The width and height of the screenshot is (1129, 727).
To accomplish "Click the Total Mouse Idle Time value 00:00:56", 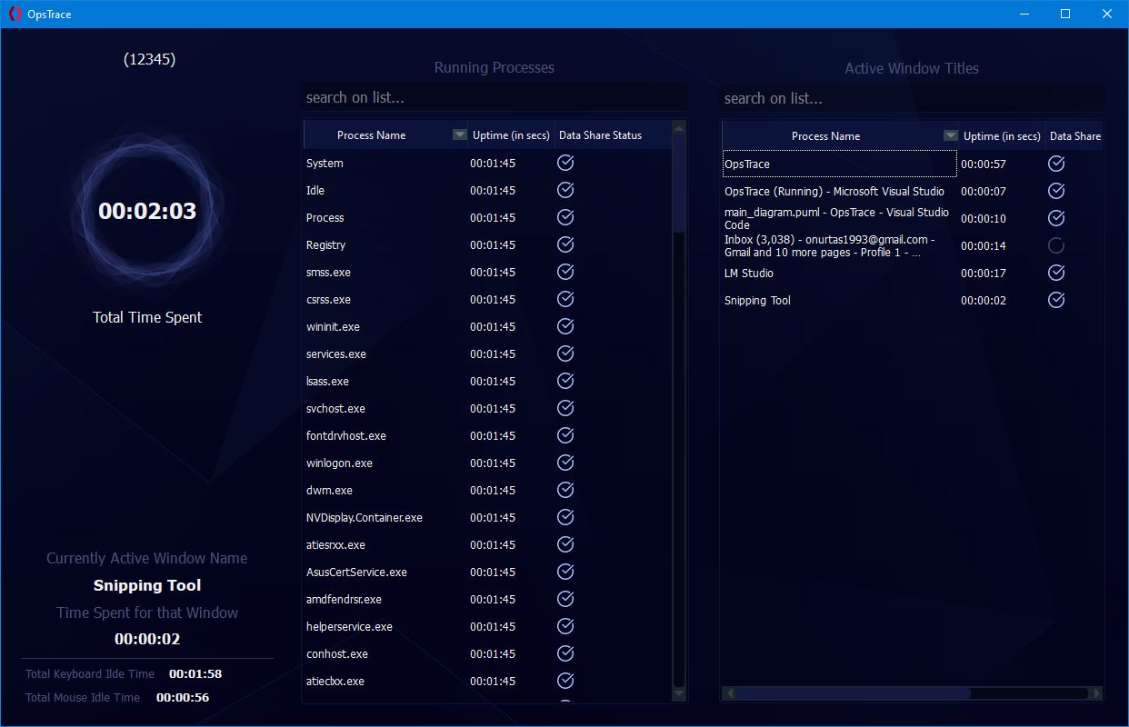I will pyautogui.click(x=183, y=697).
